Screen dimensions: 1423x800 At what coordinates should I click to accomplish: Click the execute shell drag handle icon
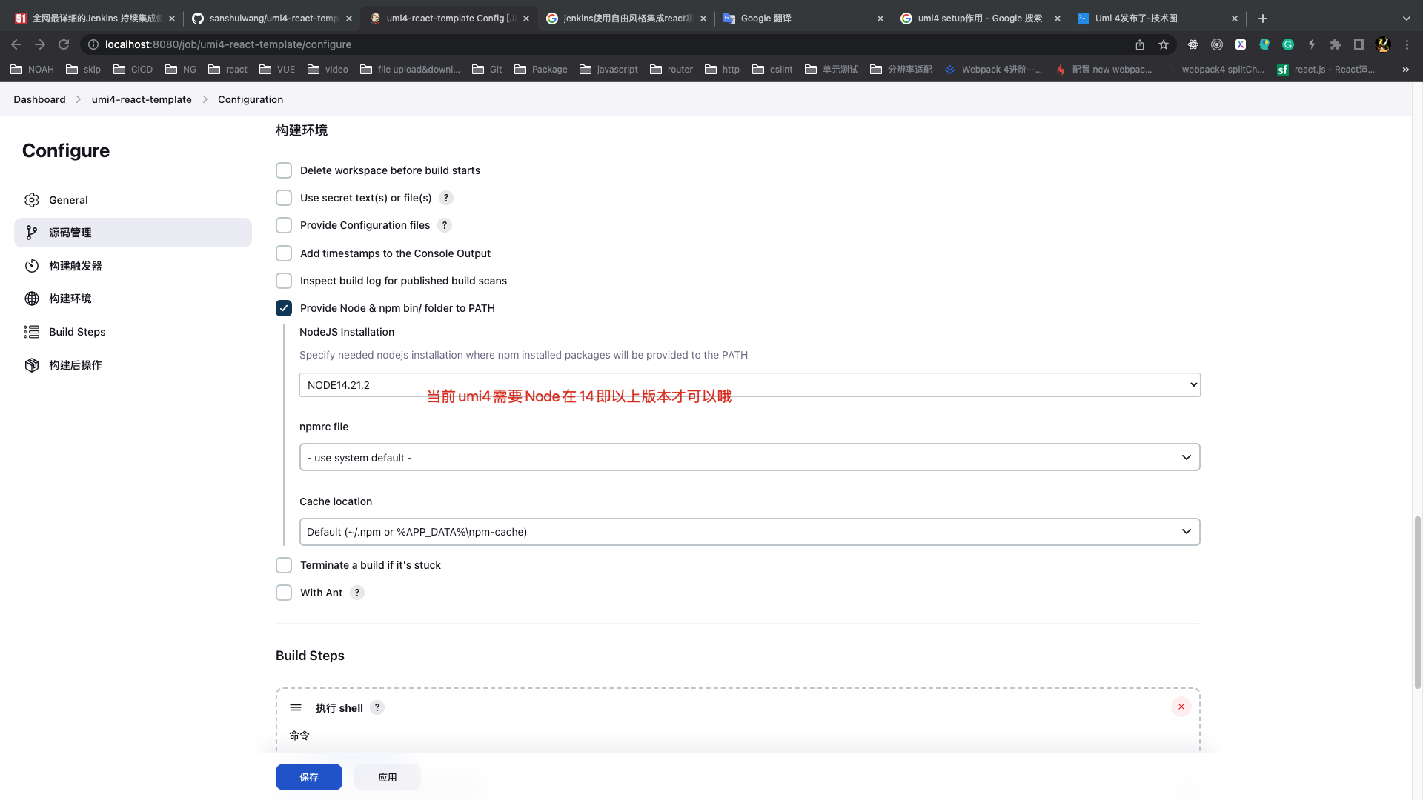pyautogui.click(x=296, y=706)
